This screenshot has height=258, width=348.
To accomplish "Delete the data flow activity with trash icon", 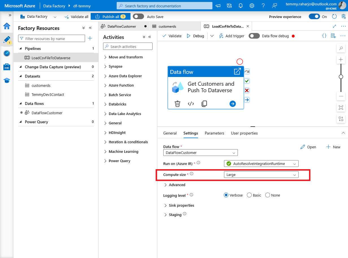I will pyautogui.click(x=177, y=103).
